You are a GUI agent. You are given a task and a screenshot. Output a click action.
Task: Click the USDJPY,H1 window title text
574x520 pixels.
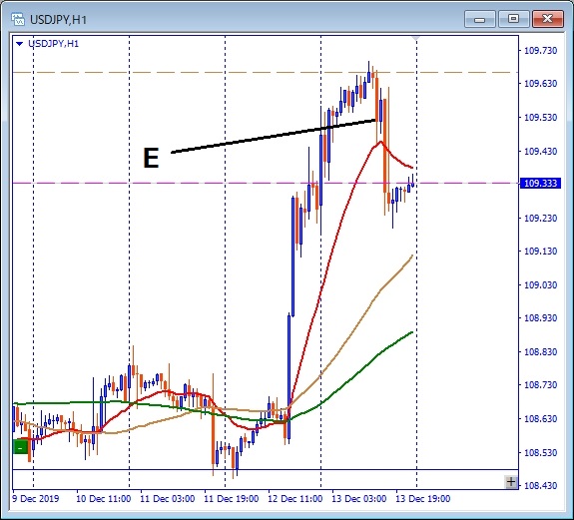point(58,19)
